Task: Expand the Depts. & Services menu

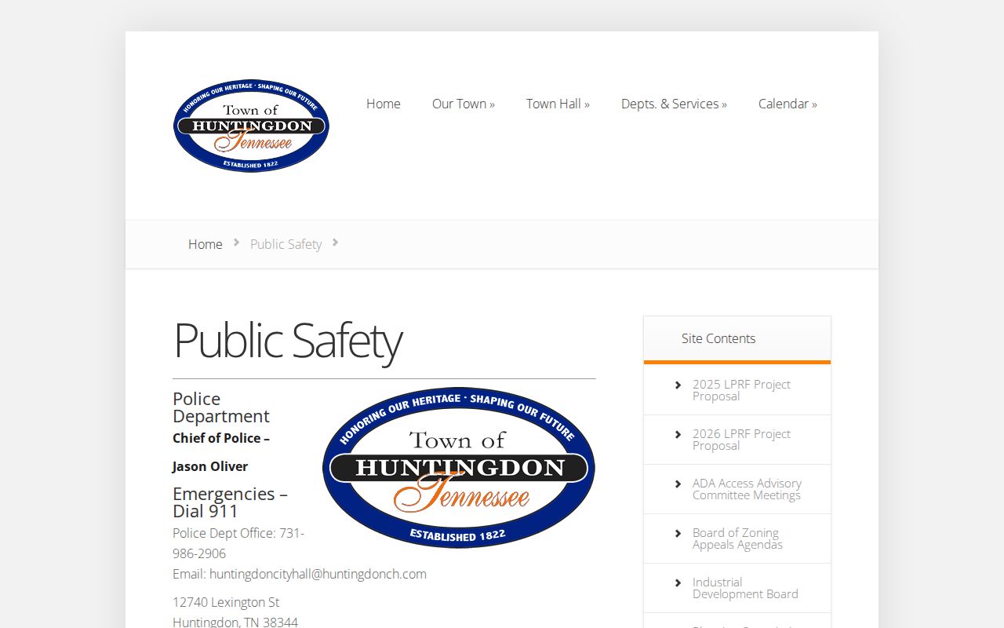Action: click(x=674, y=104)
